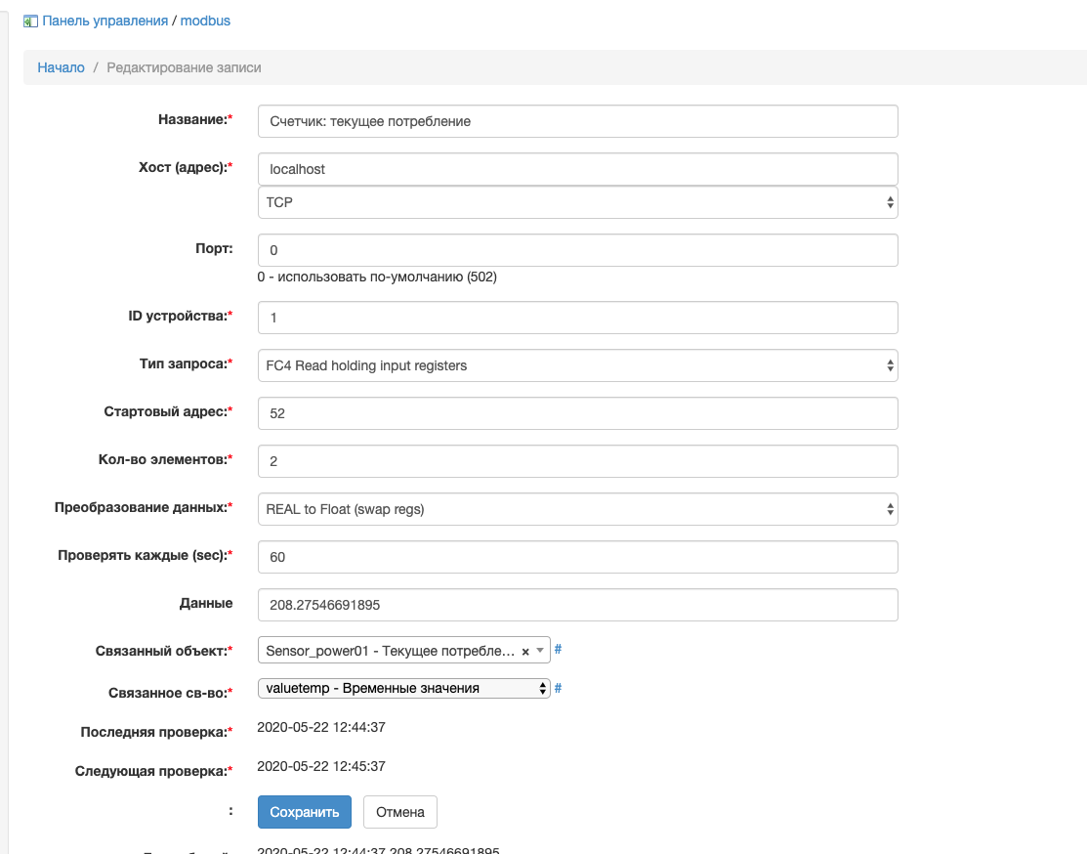
Task: Open the TCP protocol dropdown
Action: (x=577, y=202)
